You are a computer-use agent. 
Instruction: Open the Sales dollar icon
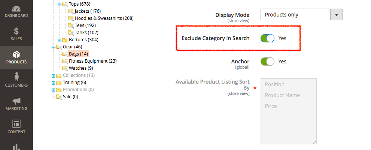point(16,31)
